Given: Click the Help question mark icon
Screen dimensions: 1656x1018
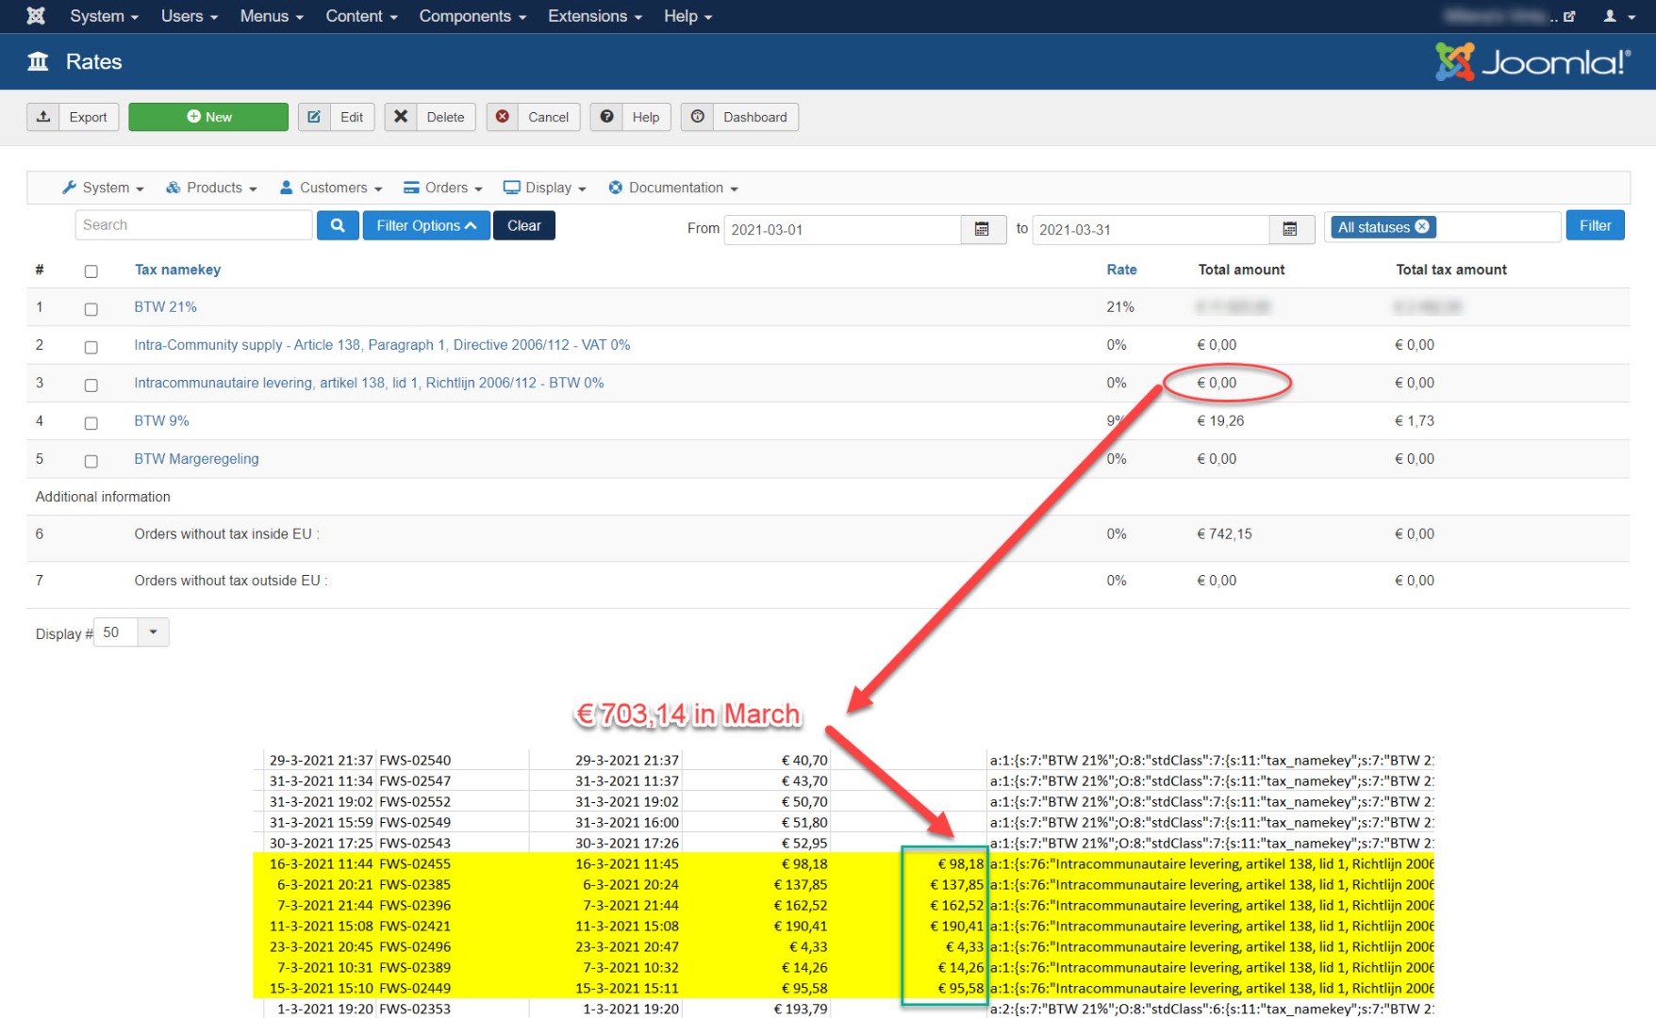Looking at the screenshot, I should [x=606, y=117].
